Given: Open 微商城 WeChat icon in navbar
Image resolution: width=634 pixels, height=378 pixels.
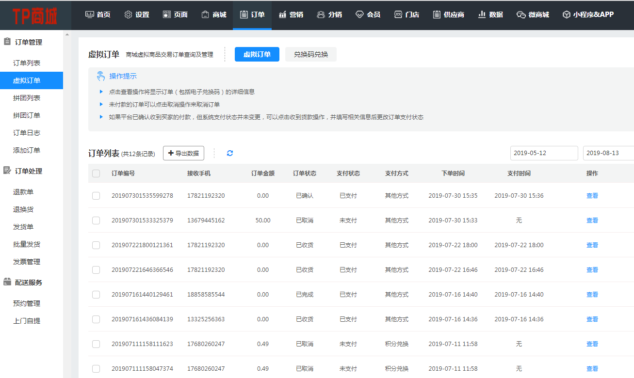Looking at the screenshot, I should point(521,15).
